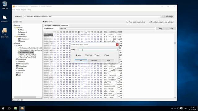
Task: Click the Project root node icon
Action: pyautogui.click(x=15, y=25)
